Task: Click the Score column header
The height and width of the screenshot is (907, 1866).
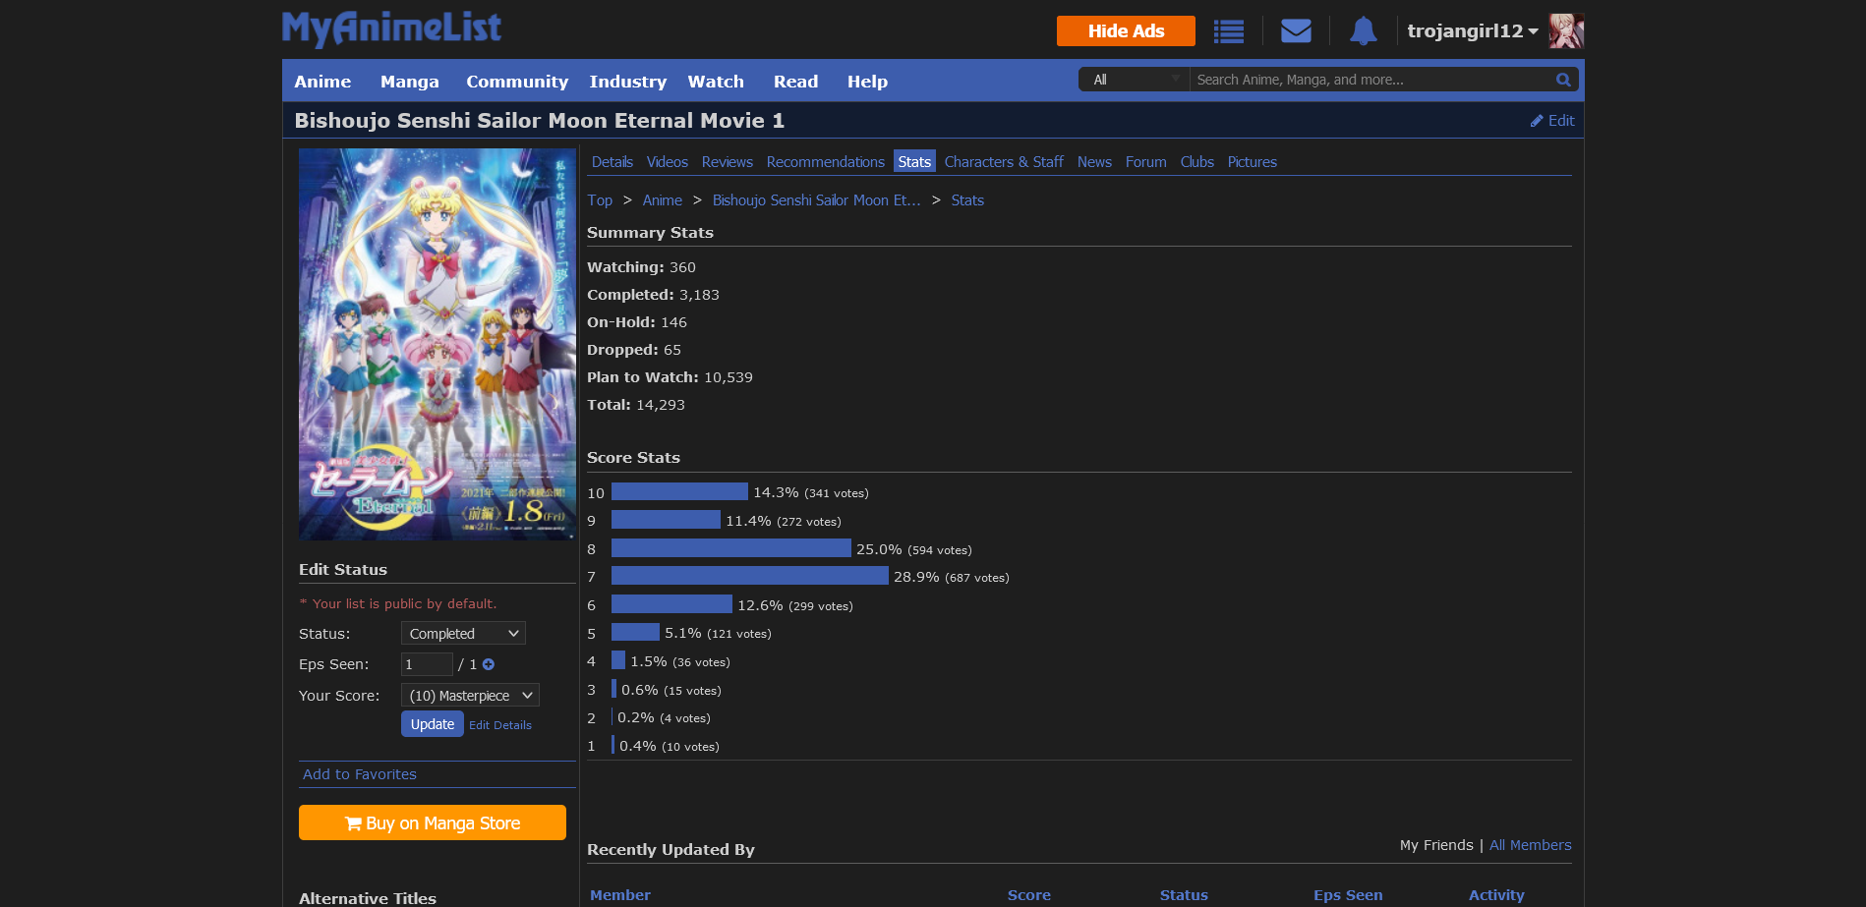Action: coord(1029,895)
